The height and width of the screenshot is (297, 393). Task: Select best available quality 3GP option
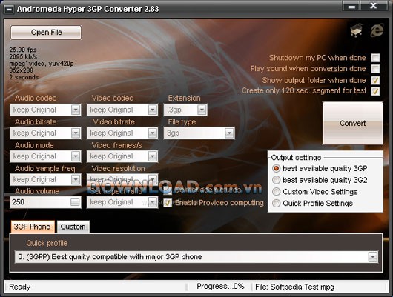click(276, 168)
